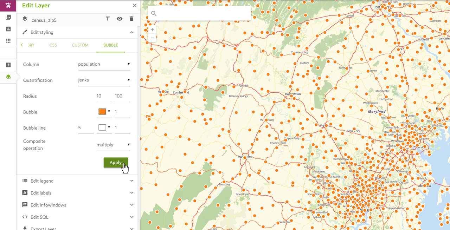Click the text (T) icon for census_zip5
Screen dimensions: 450x230
108,19
